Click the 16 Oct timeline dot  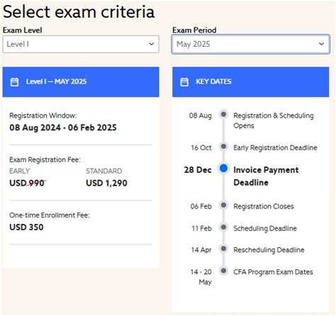pyautogui.click(x=223, y=147)
